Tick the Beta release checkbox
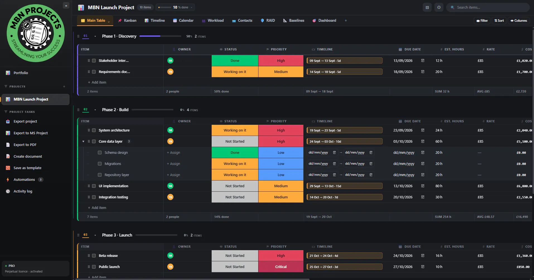This screenshot has width=534, height=280. (x=94, y=256)
